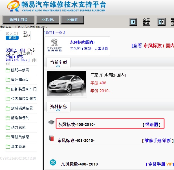Click the 返回上一页 link

(54, 33)
